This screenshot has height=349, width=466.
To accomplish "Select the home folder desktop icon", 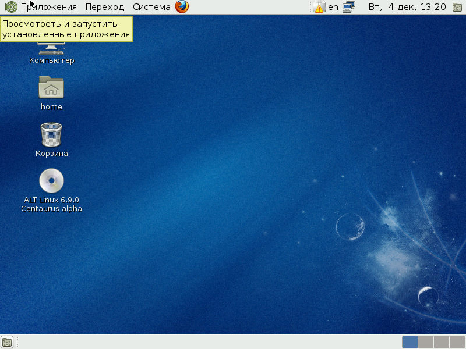I will pos(51,87).
